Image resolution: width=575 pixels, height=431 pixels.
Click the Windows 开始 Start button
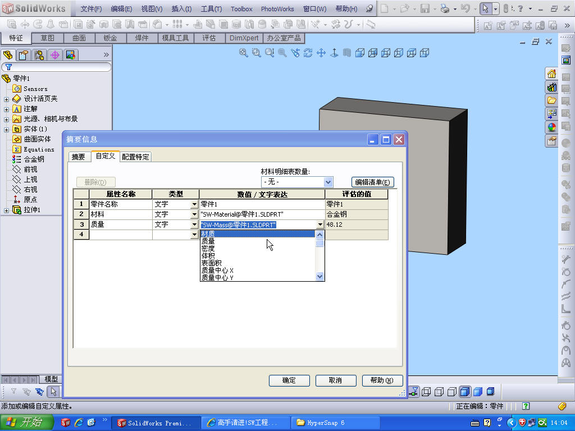pos(27,423)
